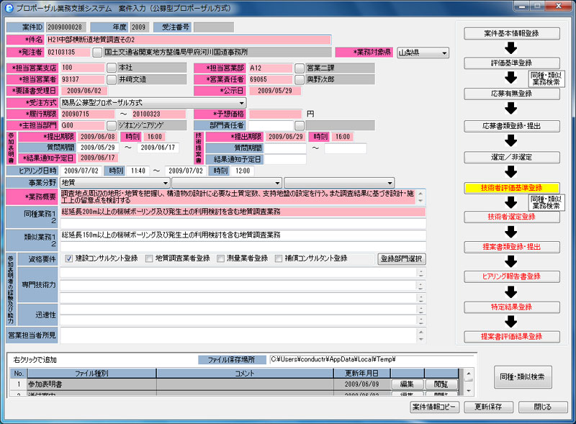Open the 担当営業部 lookup button

[299, 68]
